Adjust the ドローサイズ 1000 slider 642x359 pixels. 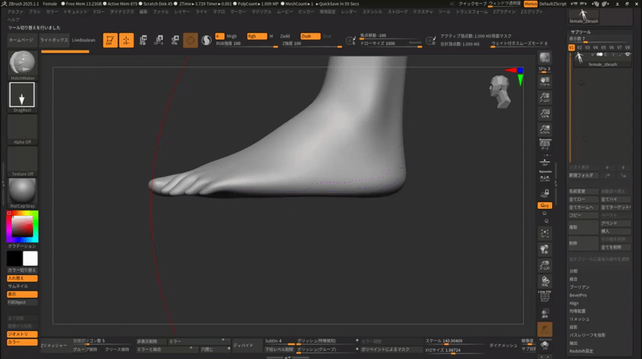click(390, 44)
